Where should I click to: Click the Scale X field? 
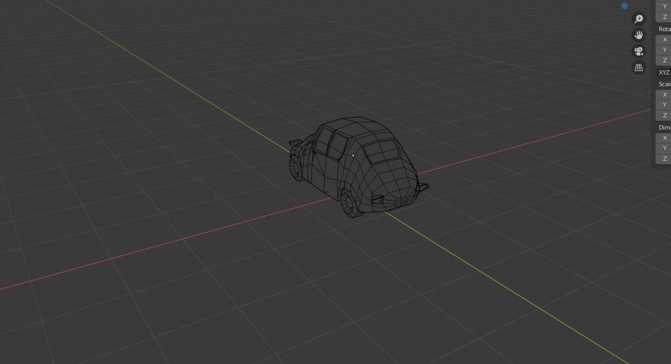(x=664, y=95)
